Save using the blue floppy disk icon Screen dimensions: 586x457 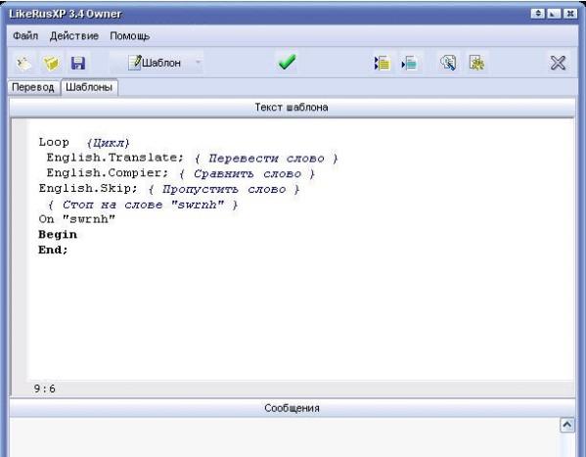(78, 63)
